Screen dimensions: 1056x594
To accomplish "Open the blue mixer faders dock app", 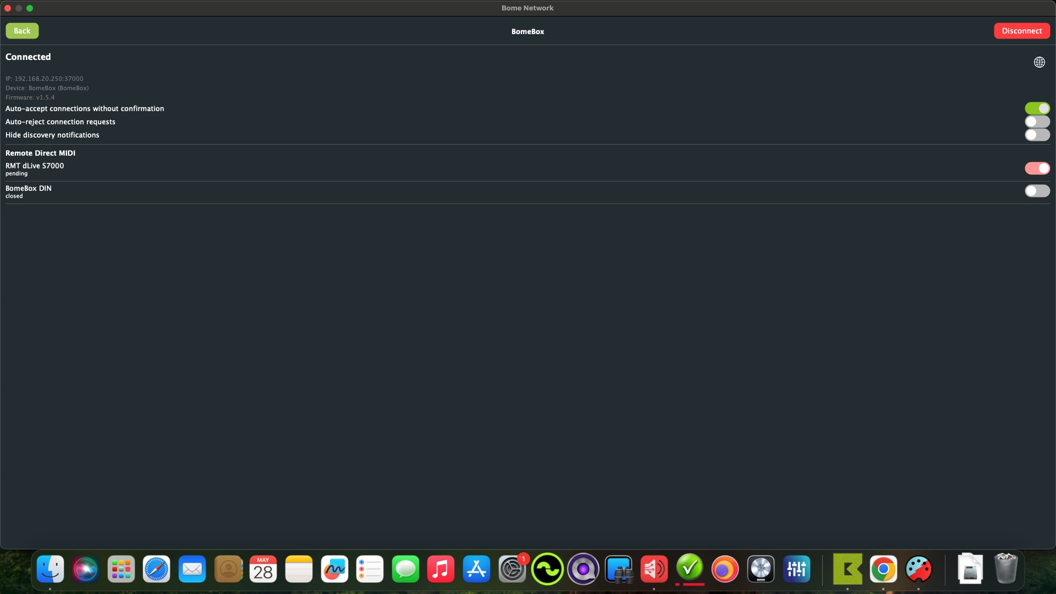I will tap(796, 569).
